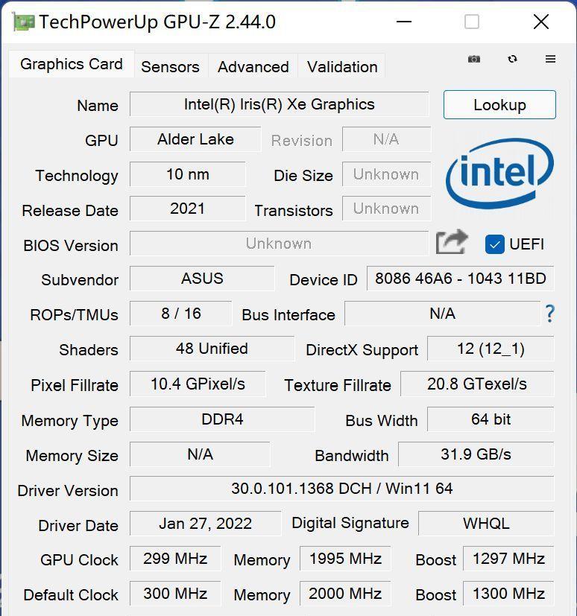Click the default Boost clock 1300 MHz

[x=508, y=593]
